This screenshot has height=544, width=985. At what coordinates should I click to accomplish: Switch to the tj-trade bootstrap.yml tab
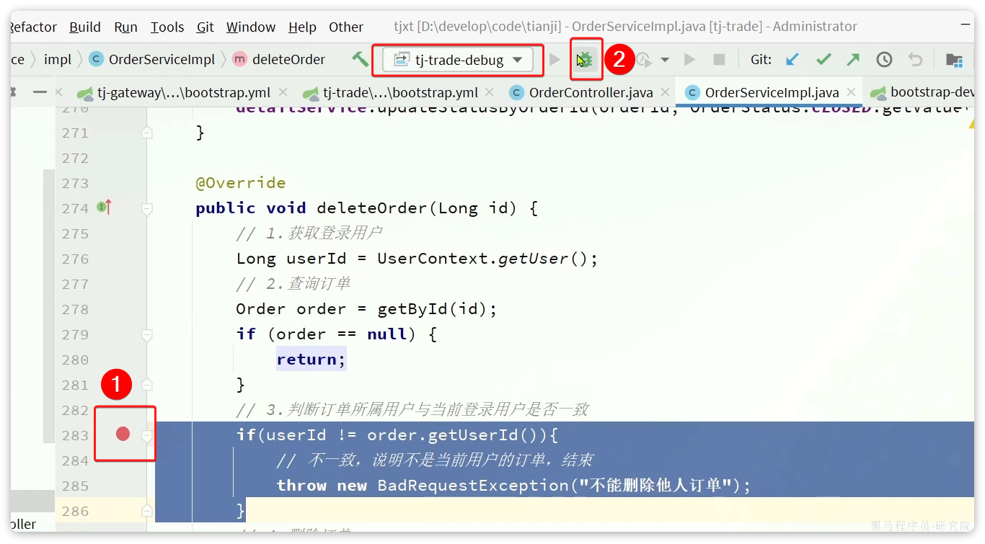(x=399, y=92)
